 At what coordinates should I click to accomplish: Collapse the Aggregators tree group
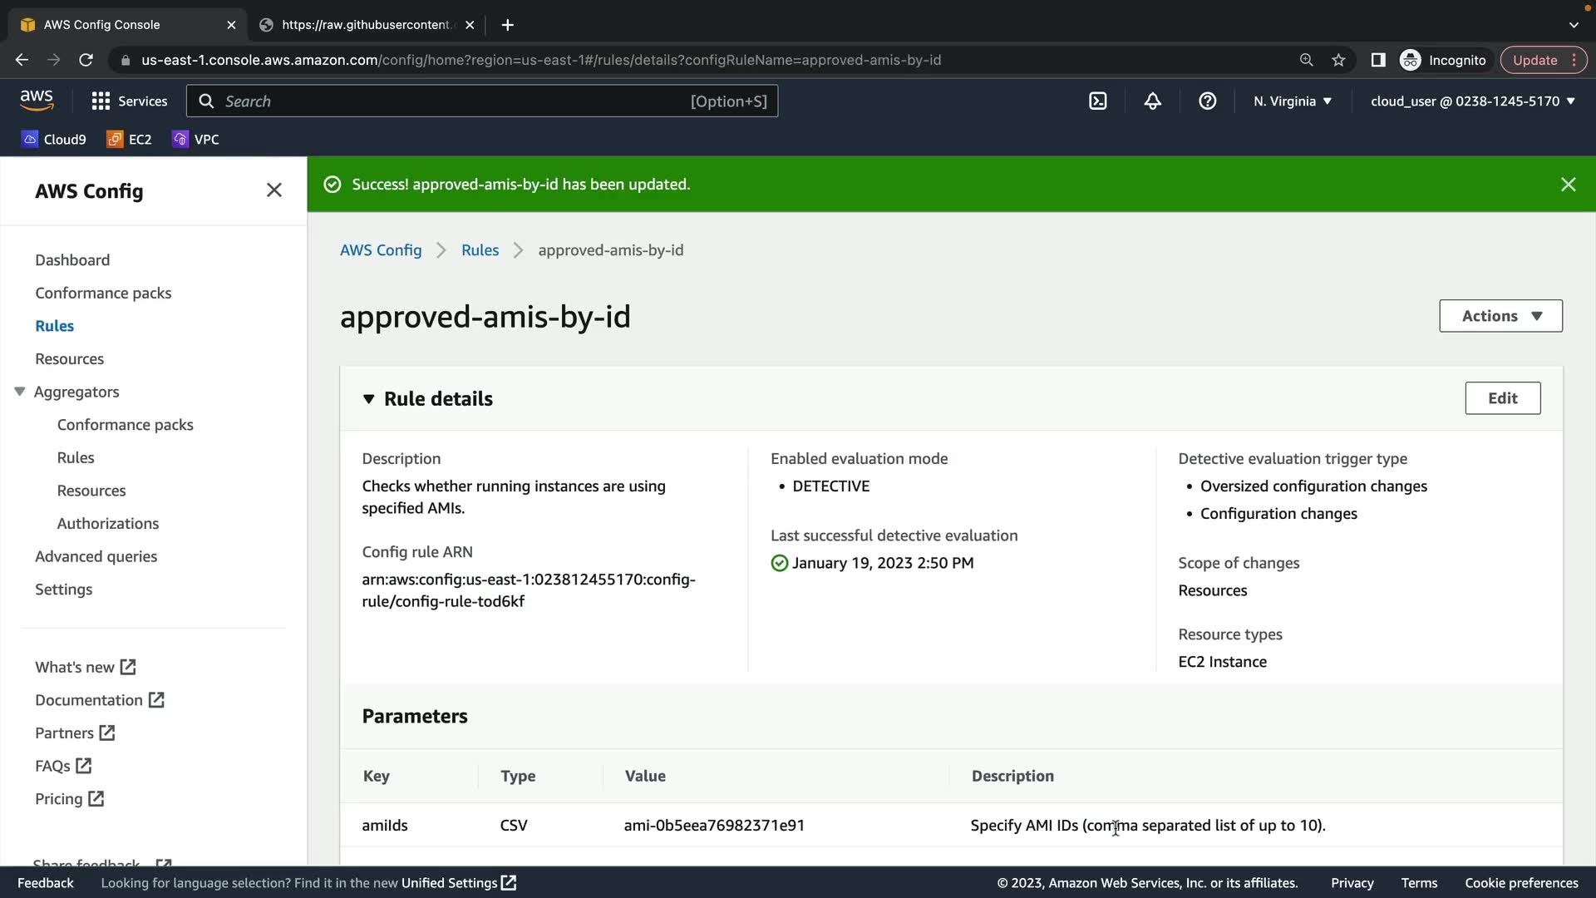pyautogui.click(x=20, y=392)
